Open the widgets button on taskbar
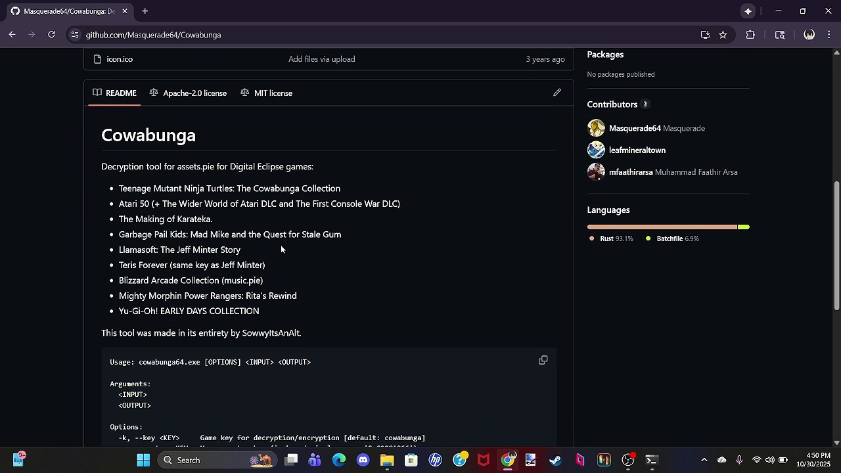This screenshot has width=841, height=473. pyautogui.click(x=18, y=459)
